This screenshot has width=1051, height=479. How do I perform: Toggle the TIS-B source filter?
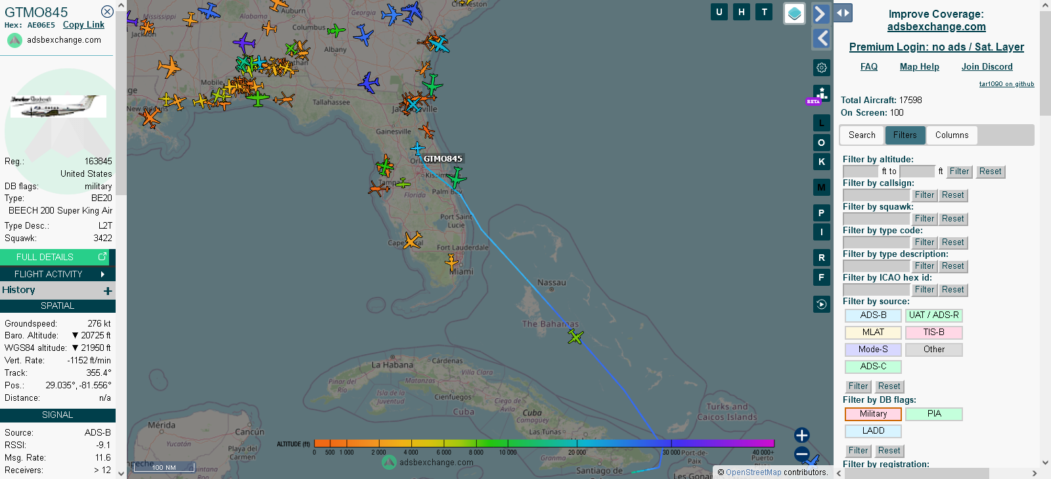coord(934,332)
